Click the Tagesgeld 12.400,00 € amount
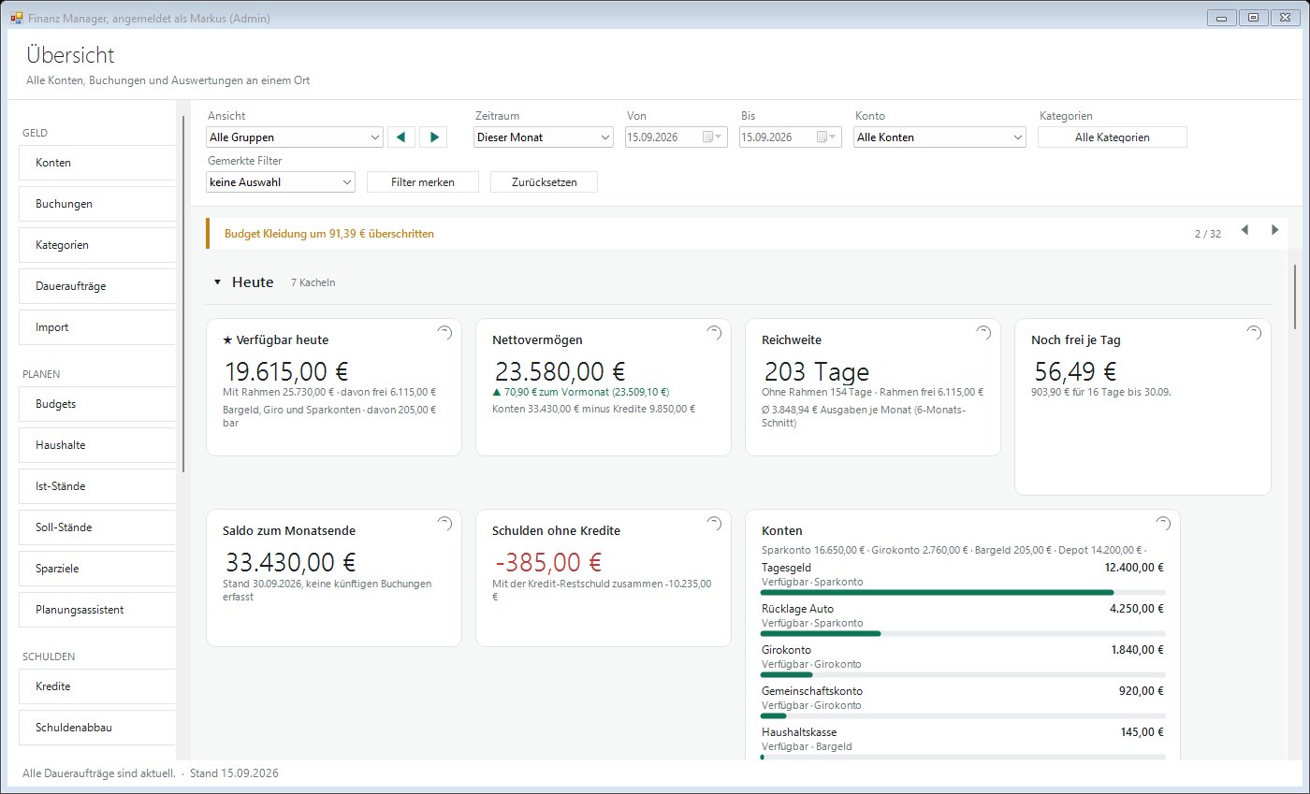This screenshot has height=794, width=1310. point(1133,568)
